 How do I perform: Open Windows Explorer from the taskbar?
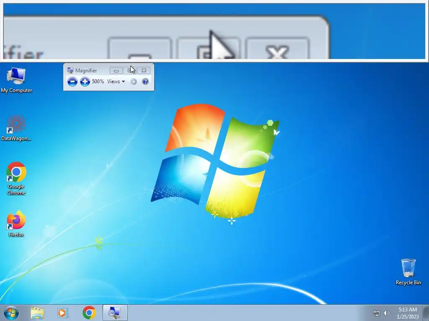click(x=37, y=313)
